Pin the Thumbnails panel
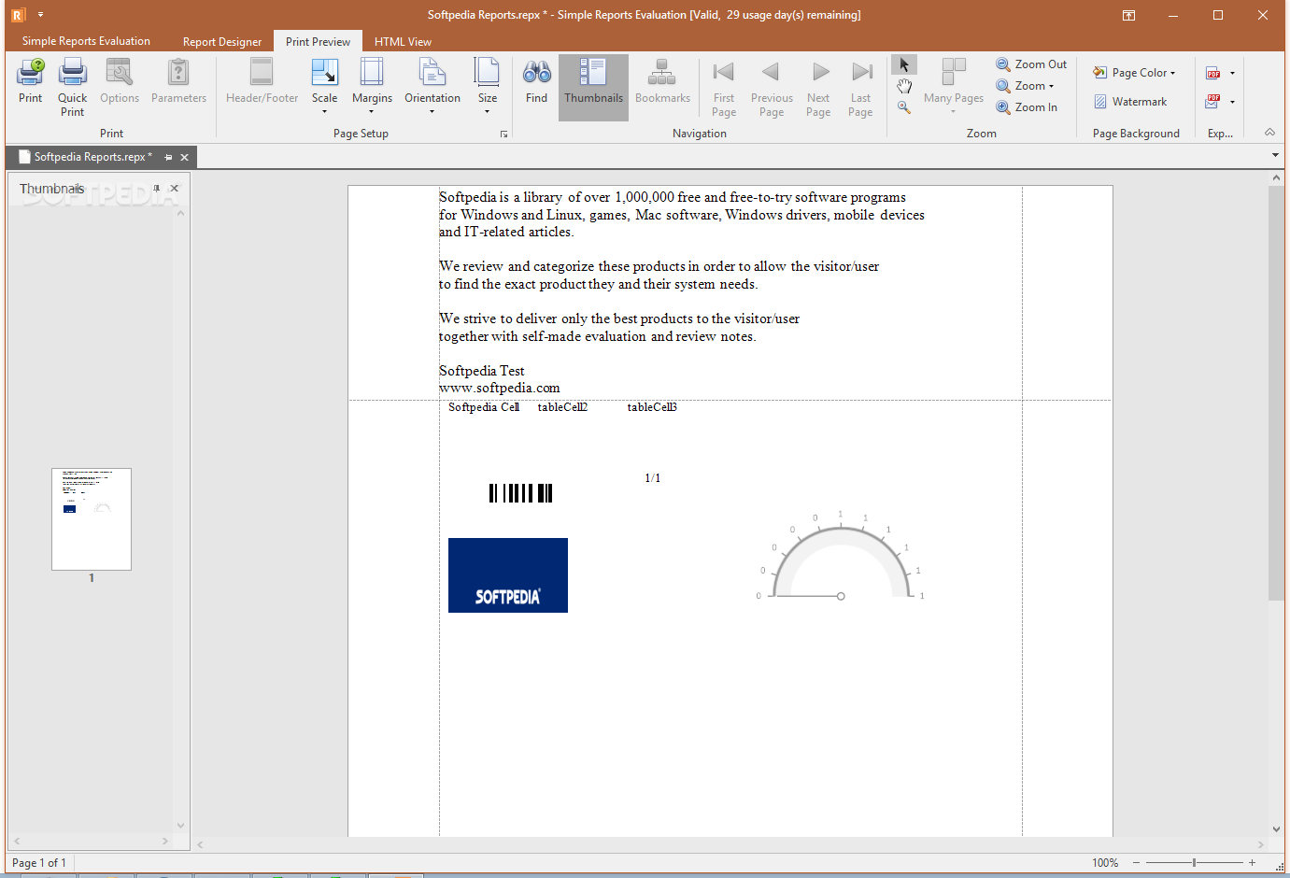The width and height of the screenshot is (1290, 878). 157,188
